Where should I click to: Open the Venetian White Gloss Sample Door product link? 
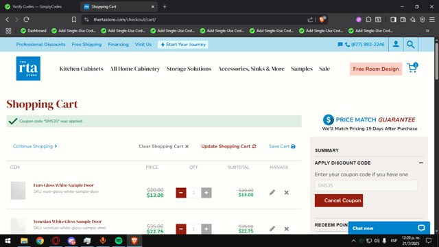tap(67, 221)
